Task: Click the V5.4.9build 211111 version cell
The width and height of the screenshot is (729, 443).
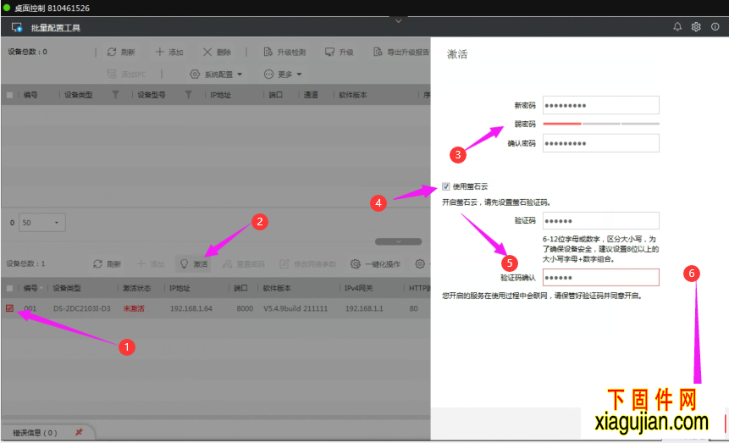Action: [x=295, y=308]
